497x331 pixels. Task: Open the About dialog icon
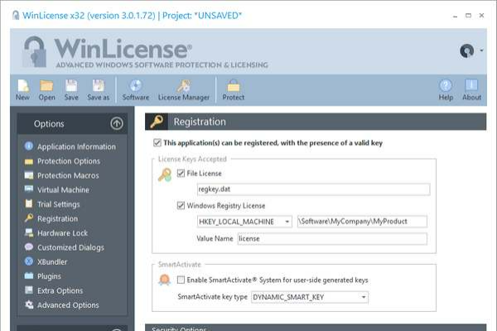point(471,86)
